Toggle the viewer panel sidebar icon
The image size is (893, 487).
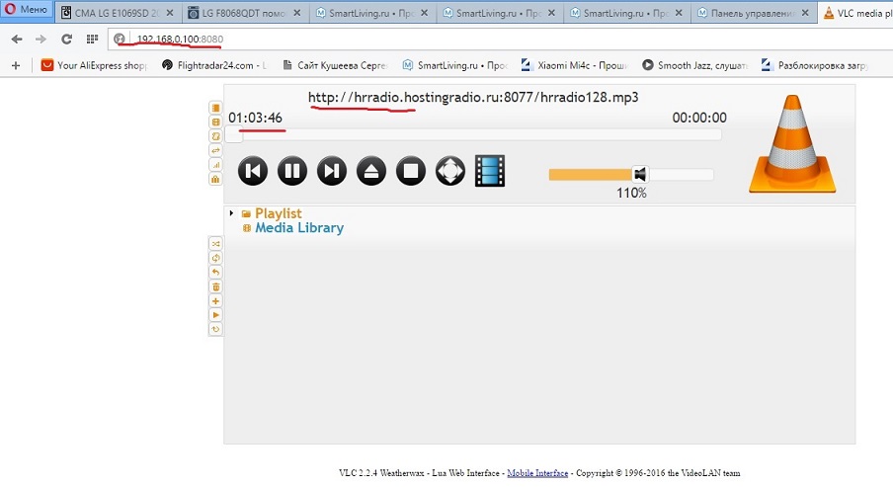pos(216,122)
